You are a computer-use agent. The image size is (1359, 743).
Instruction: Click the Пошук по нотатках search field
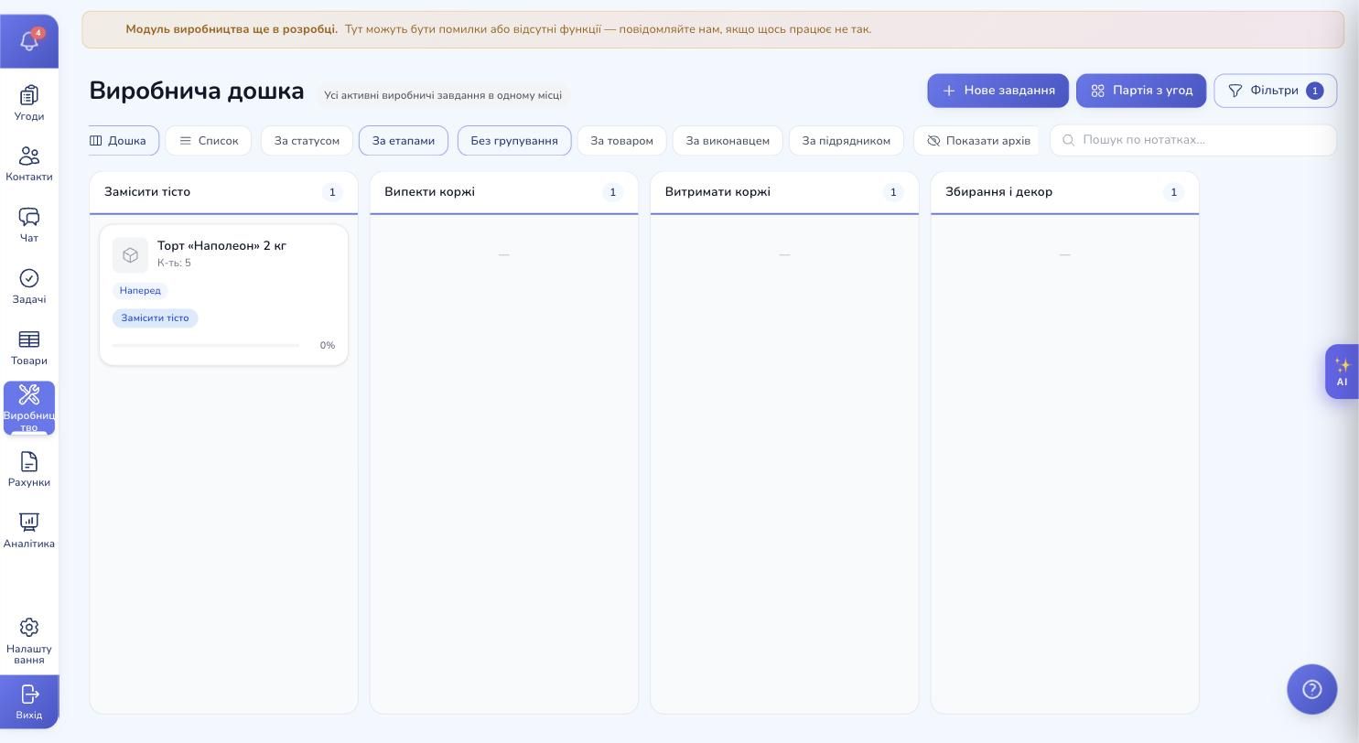pyautogui.click(x=1193, y=140)
